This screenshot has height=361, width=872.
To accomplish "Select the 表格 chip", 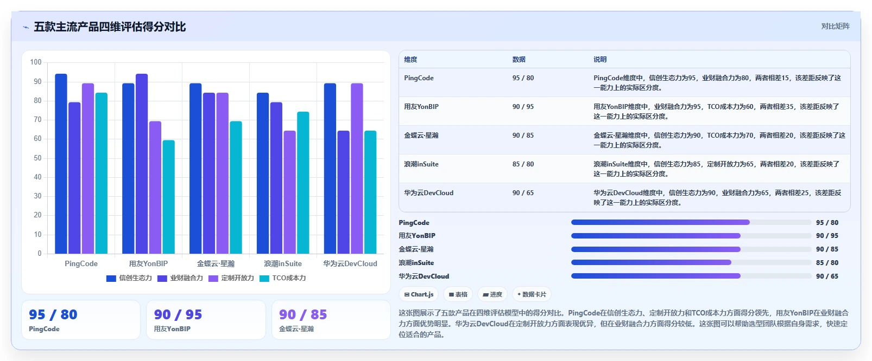I will (x=458, y=294).
